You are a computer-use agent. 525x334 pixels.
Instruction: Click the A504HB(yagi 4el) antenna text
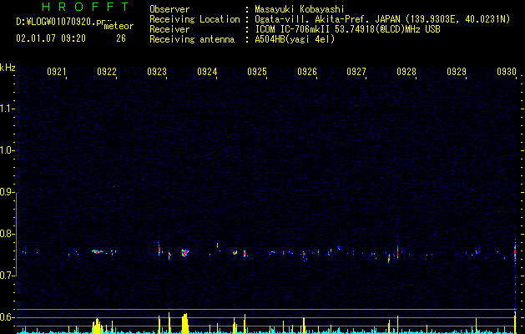[295, 39]
